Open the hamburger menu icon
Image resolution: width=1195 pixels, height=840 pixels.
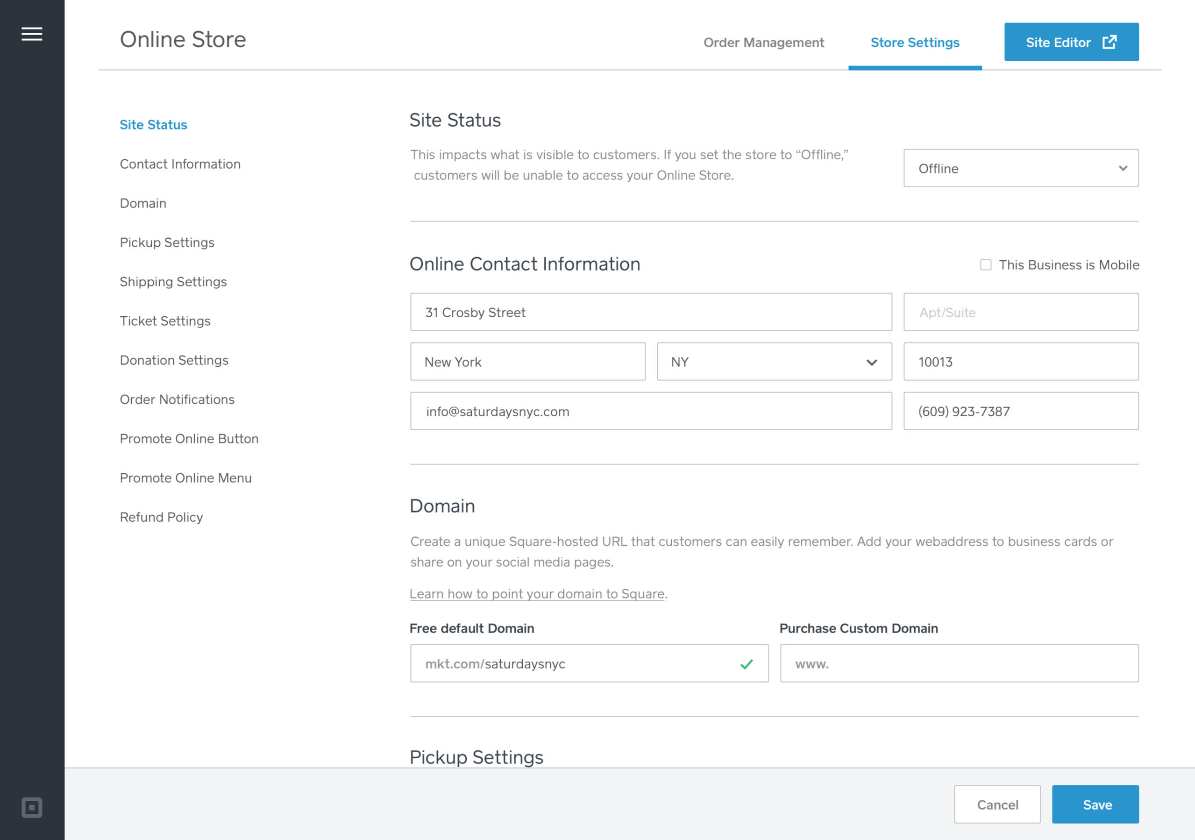(32, 35)
